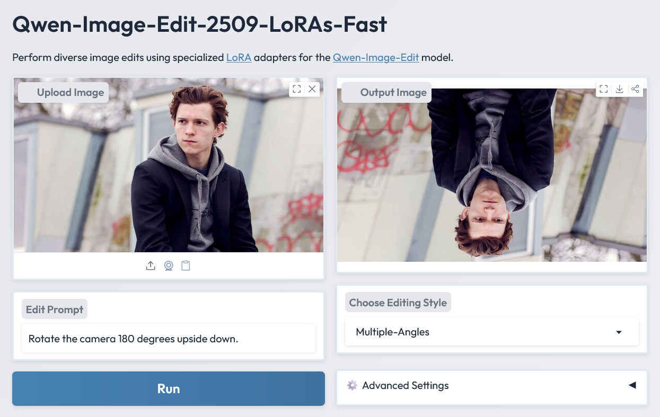The width and height of the screenshot is (660, 417).
Task: Expand output image to fullscreen
Action: pos(603,89)
